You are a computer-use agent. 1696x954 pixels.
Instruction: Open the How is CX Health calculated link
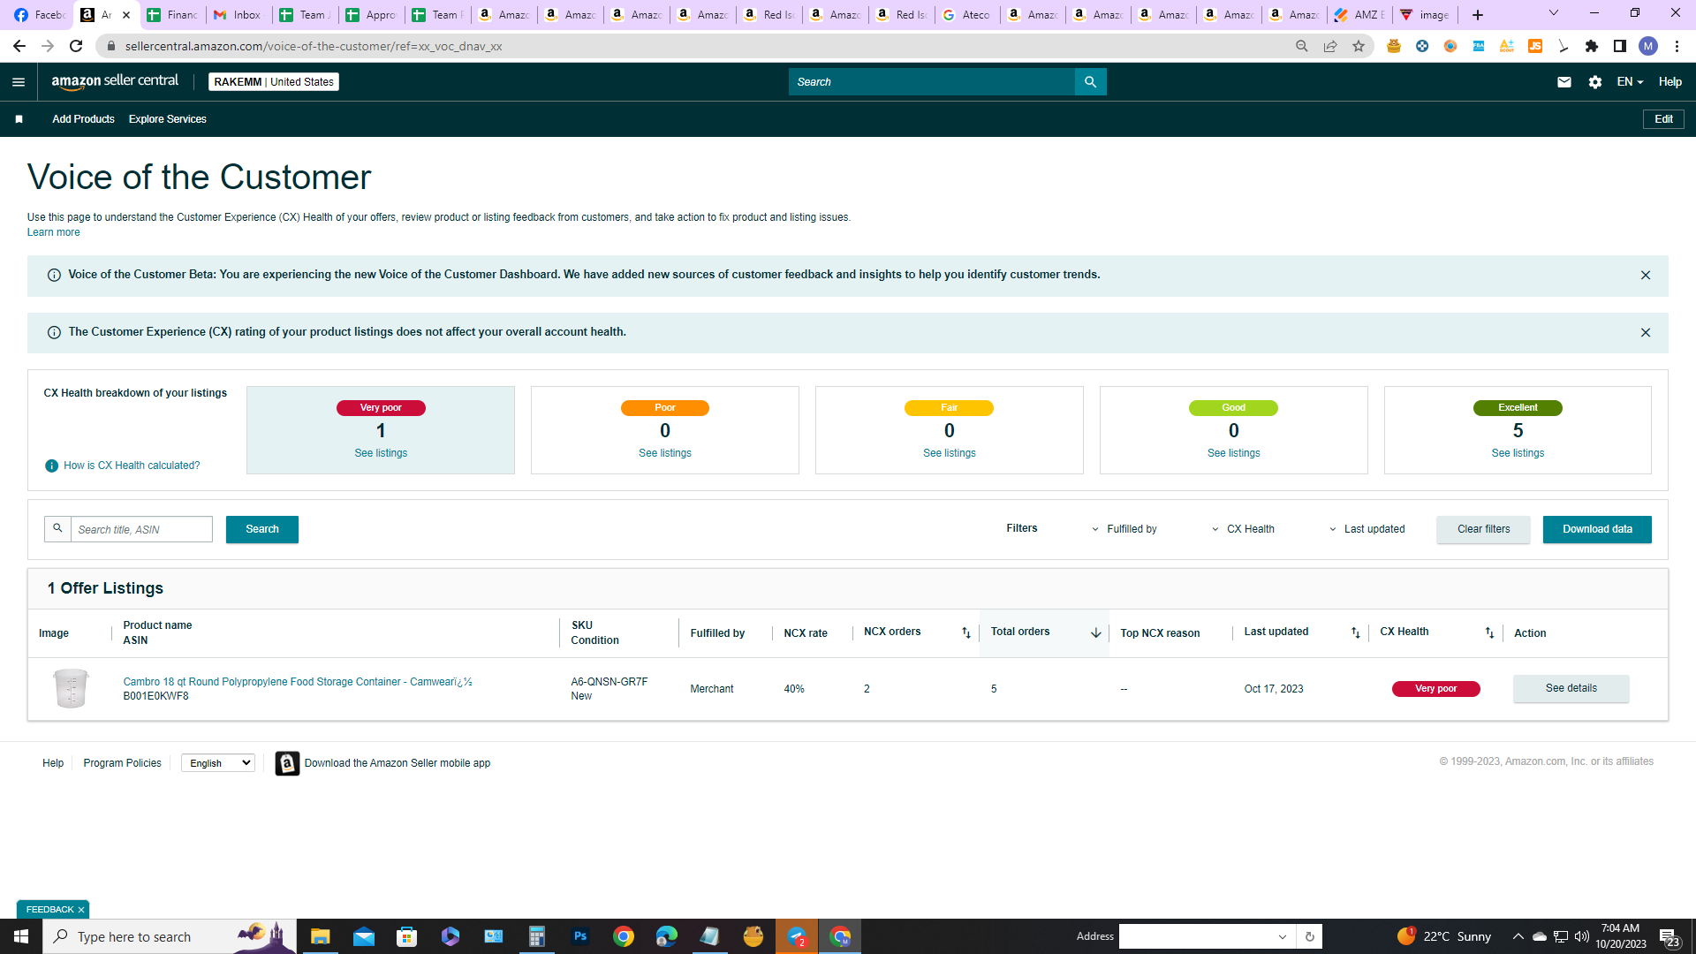(132, 466)
